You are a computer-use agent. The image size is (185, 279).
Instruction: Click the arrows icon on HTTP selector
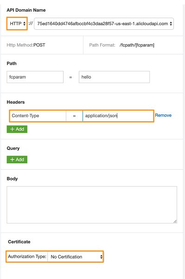pos(24,24)
